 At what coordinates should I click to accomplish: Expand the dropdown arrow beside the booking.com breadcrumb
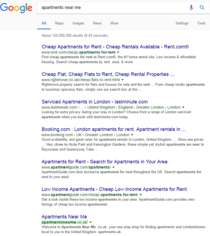(132, 135)
